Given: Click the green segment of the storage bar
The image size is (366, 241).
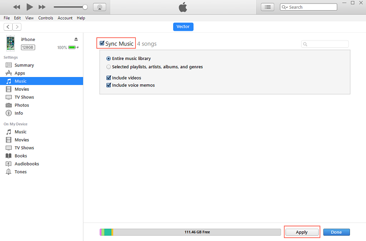Looking at the screenshot, I should [x=108, y=232].
